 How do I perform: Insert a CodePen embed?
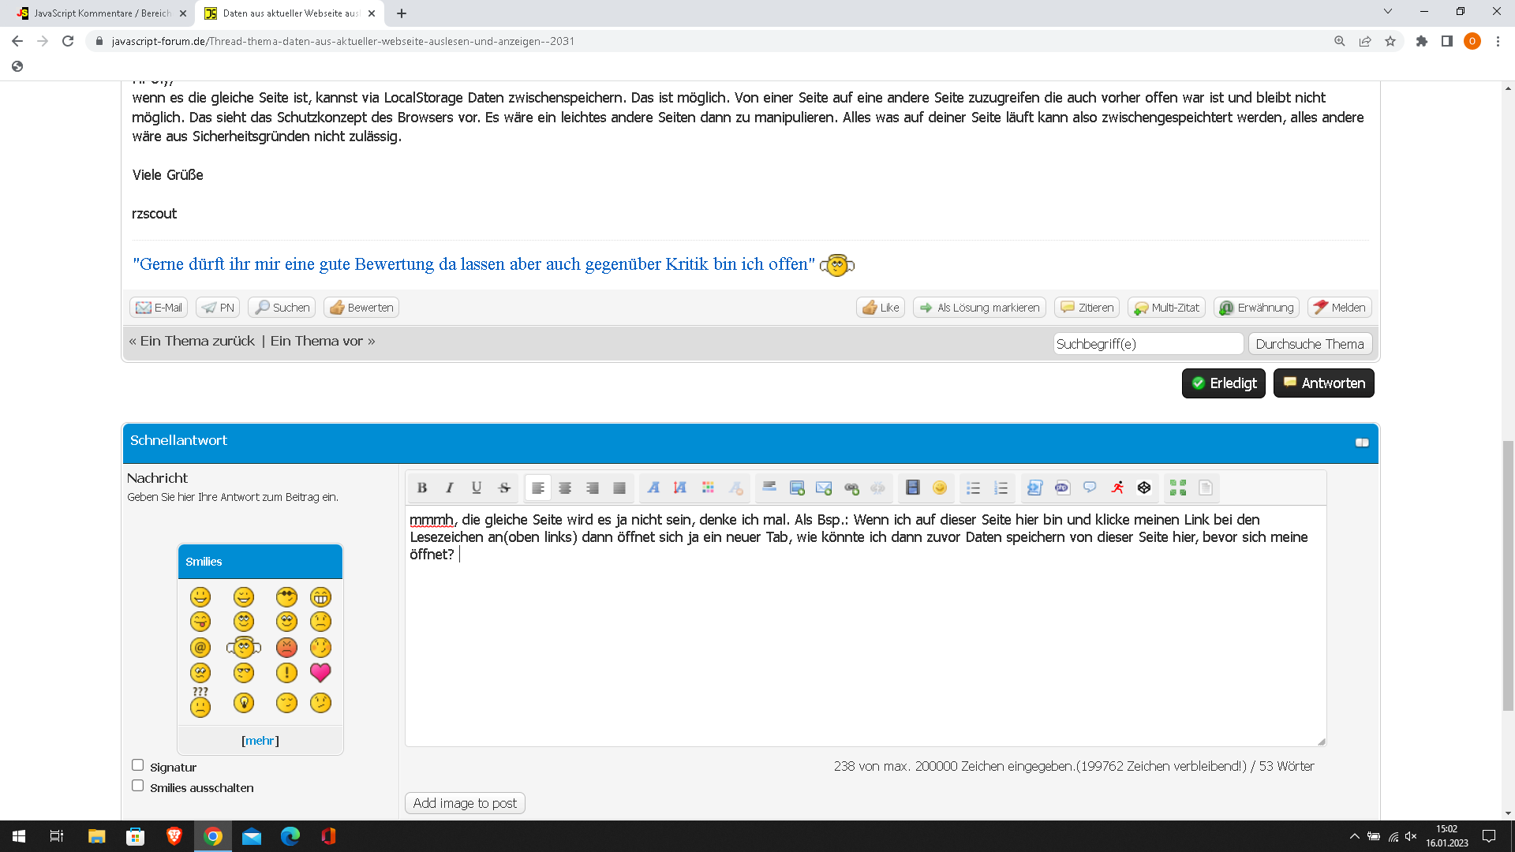click(1144, 488)
